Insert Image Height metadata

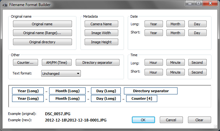pos(101,42)
